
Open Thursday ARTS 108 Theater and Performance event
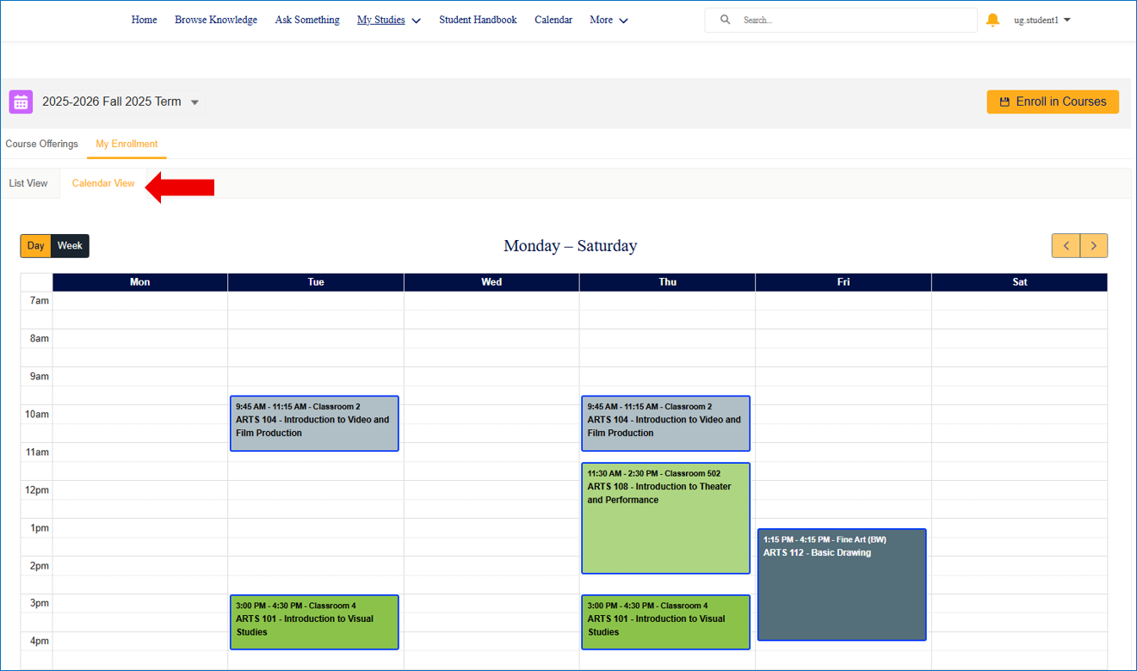665,518
